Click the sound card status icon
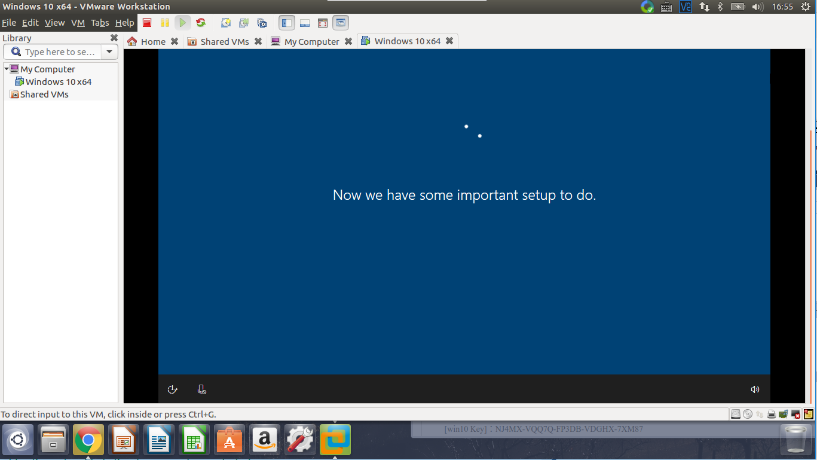 tap(784, 414)
